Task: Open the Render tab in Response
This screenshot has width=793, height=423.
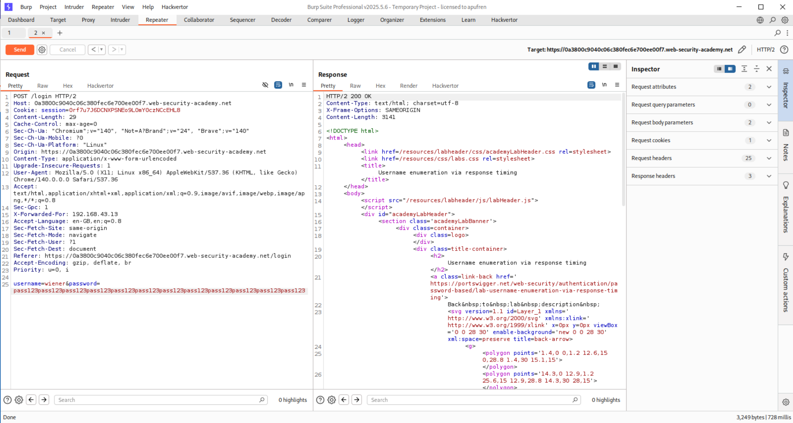Action: pos(408,86)
